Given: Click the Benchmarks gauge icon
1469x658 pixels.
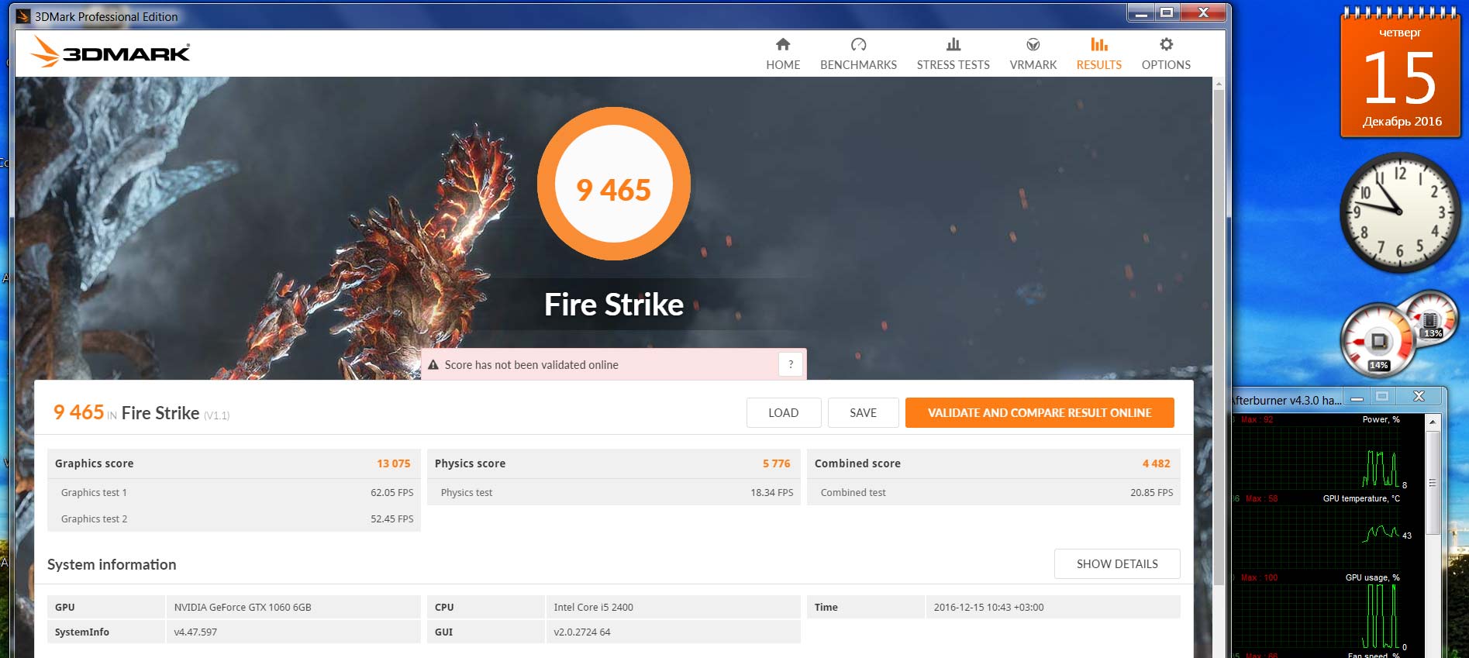Looking at the screenshot, I should tap(858, 44).
